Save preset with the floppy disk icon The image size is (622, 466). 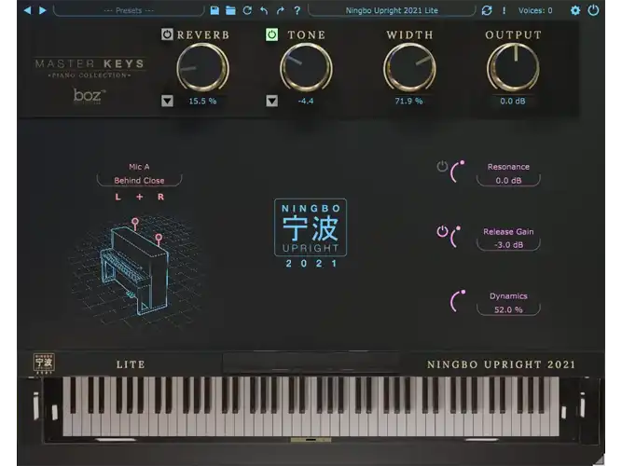coord(214,10)
